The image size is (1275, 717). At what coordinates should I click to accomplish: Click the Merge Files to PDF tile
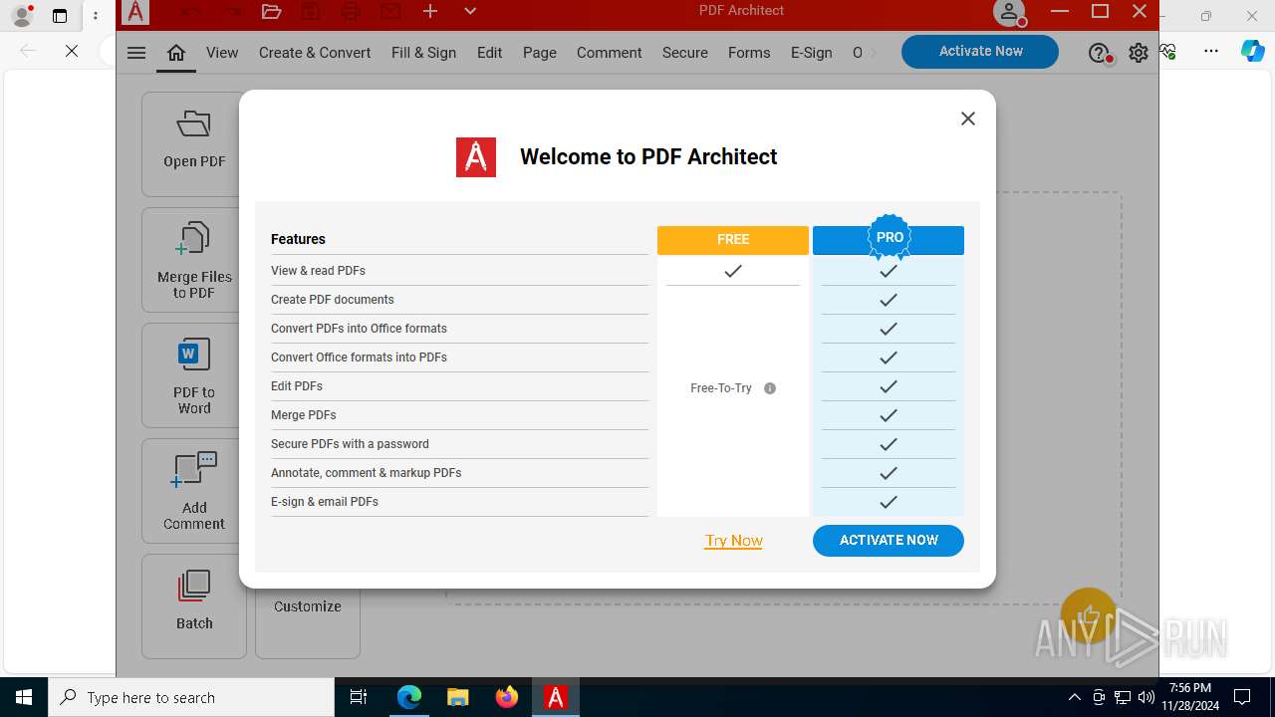194,260
